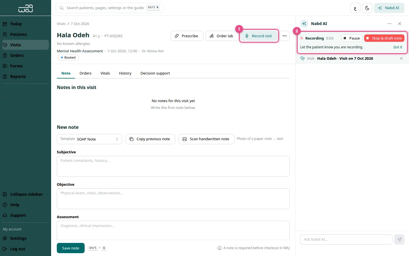This screenshot has width=409, height=256.
Task: Click Order lab button
Action: coord(222,36)
